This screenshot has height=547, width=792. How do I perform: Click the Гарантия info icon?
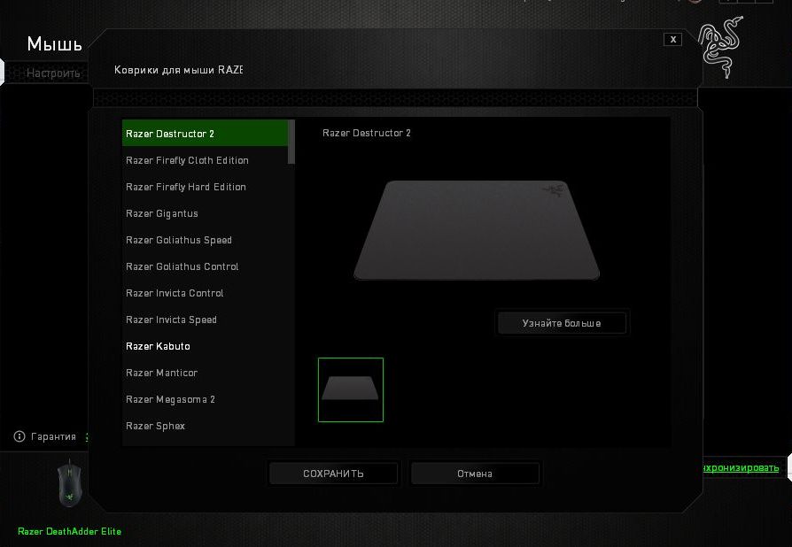(19, 436)
